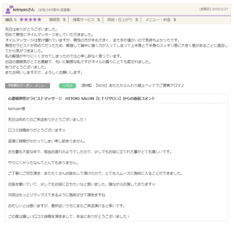Screen dimensions: 234x225
Task: Click the 接客サービス 5 rating
Action: [86, 20]
